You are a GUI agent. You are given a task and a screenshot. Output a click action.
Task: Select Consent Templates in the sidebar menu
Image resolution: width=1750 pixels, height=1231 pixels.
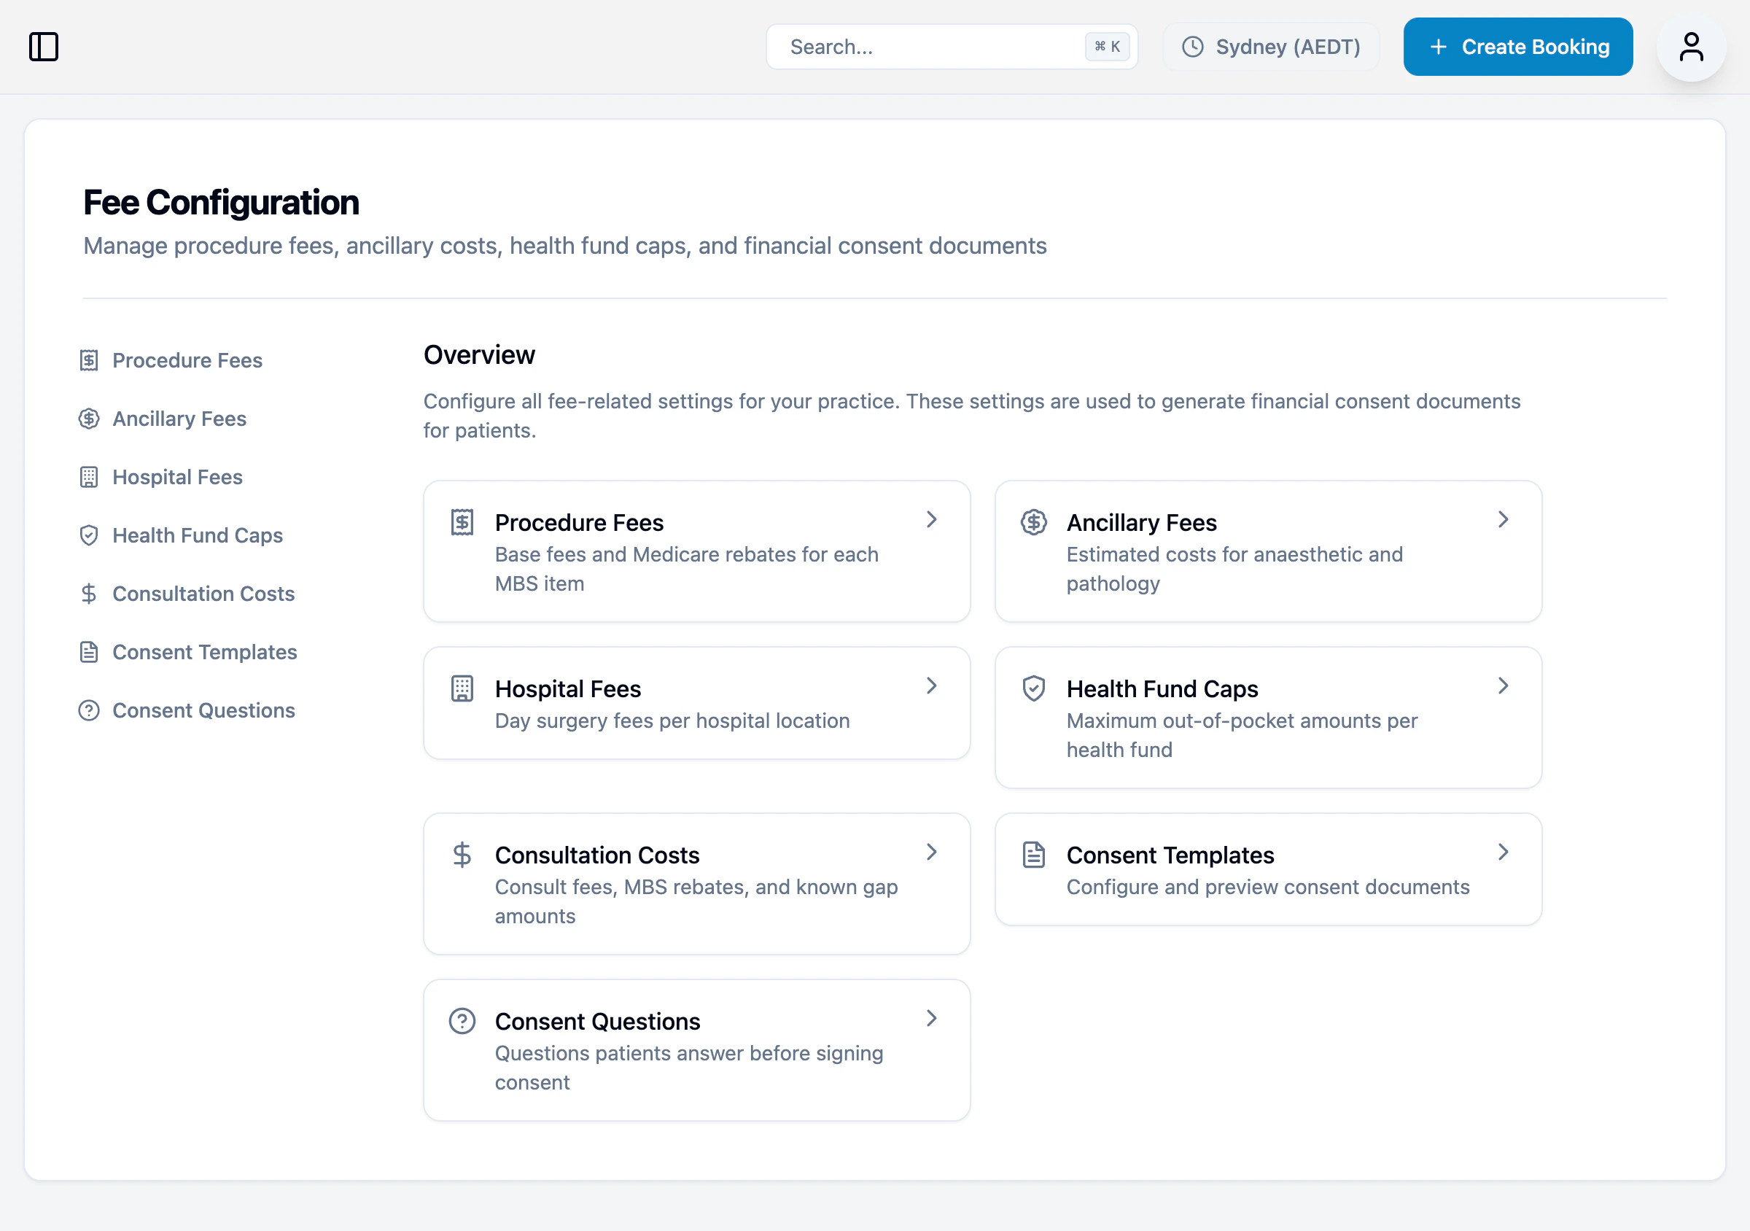tap(204, 652)
